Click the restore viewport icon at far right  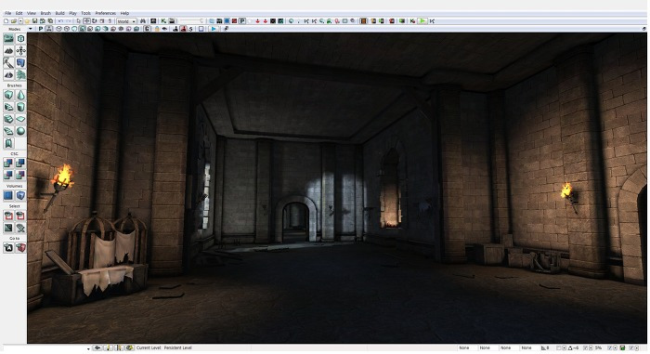click(643, 29)
